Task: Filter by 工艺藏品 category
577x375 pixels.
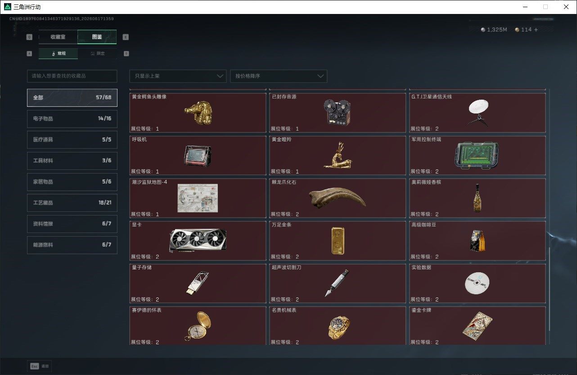Action: click(x=72, y=203)
